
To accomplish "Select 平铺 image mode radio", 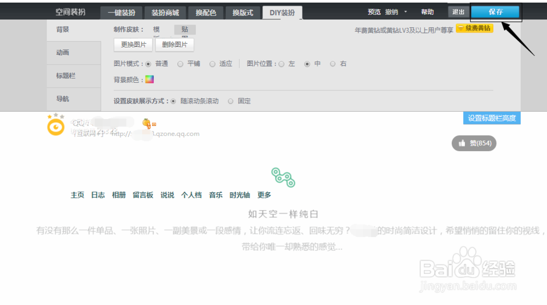I will pos(180,64).
